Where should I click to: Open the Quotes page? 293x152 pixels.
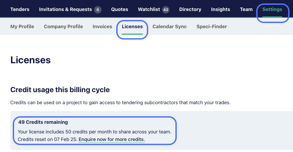coord(120,9)
